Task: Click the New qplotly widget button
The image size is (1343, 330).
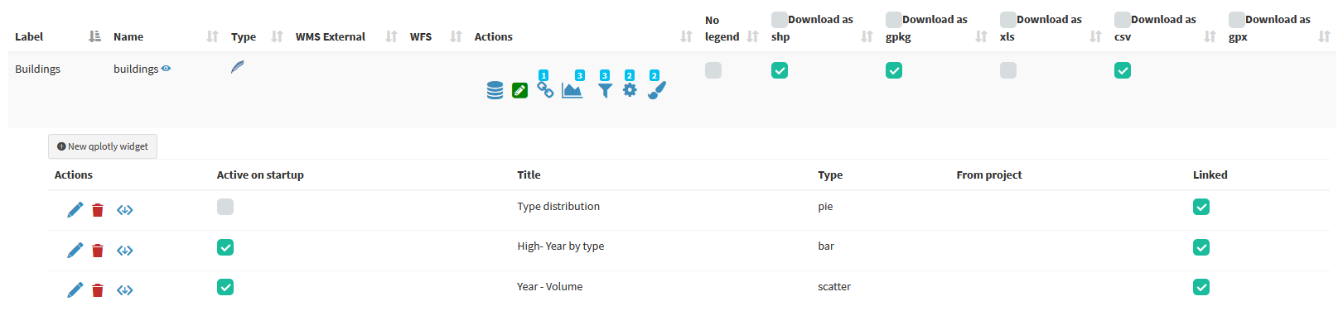Action: pos(103,146)
